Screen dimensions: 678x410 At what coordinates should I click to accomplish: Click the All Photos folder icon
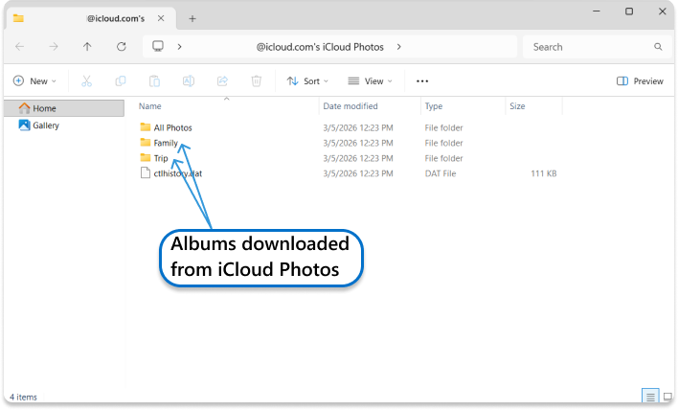point(146,127)
